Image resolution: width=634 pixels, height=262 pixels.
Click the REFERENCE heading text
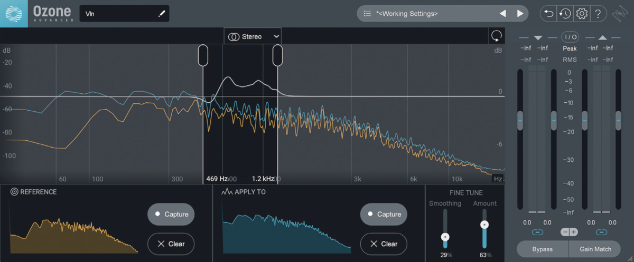(x=38, y=192)
